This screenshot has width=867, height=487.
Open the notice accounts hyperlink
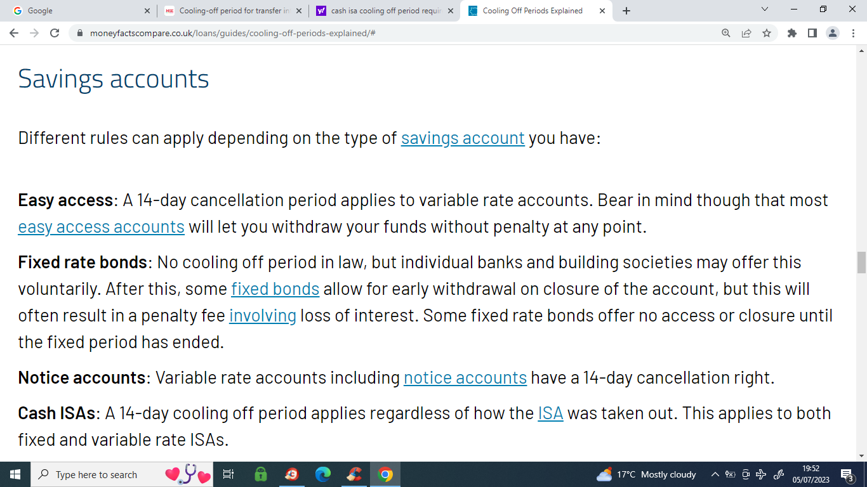pos(465,377)
